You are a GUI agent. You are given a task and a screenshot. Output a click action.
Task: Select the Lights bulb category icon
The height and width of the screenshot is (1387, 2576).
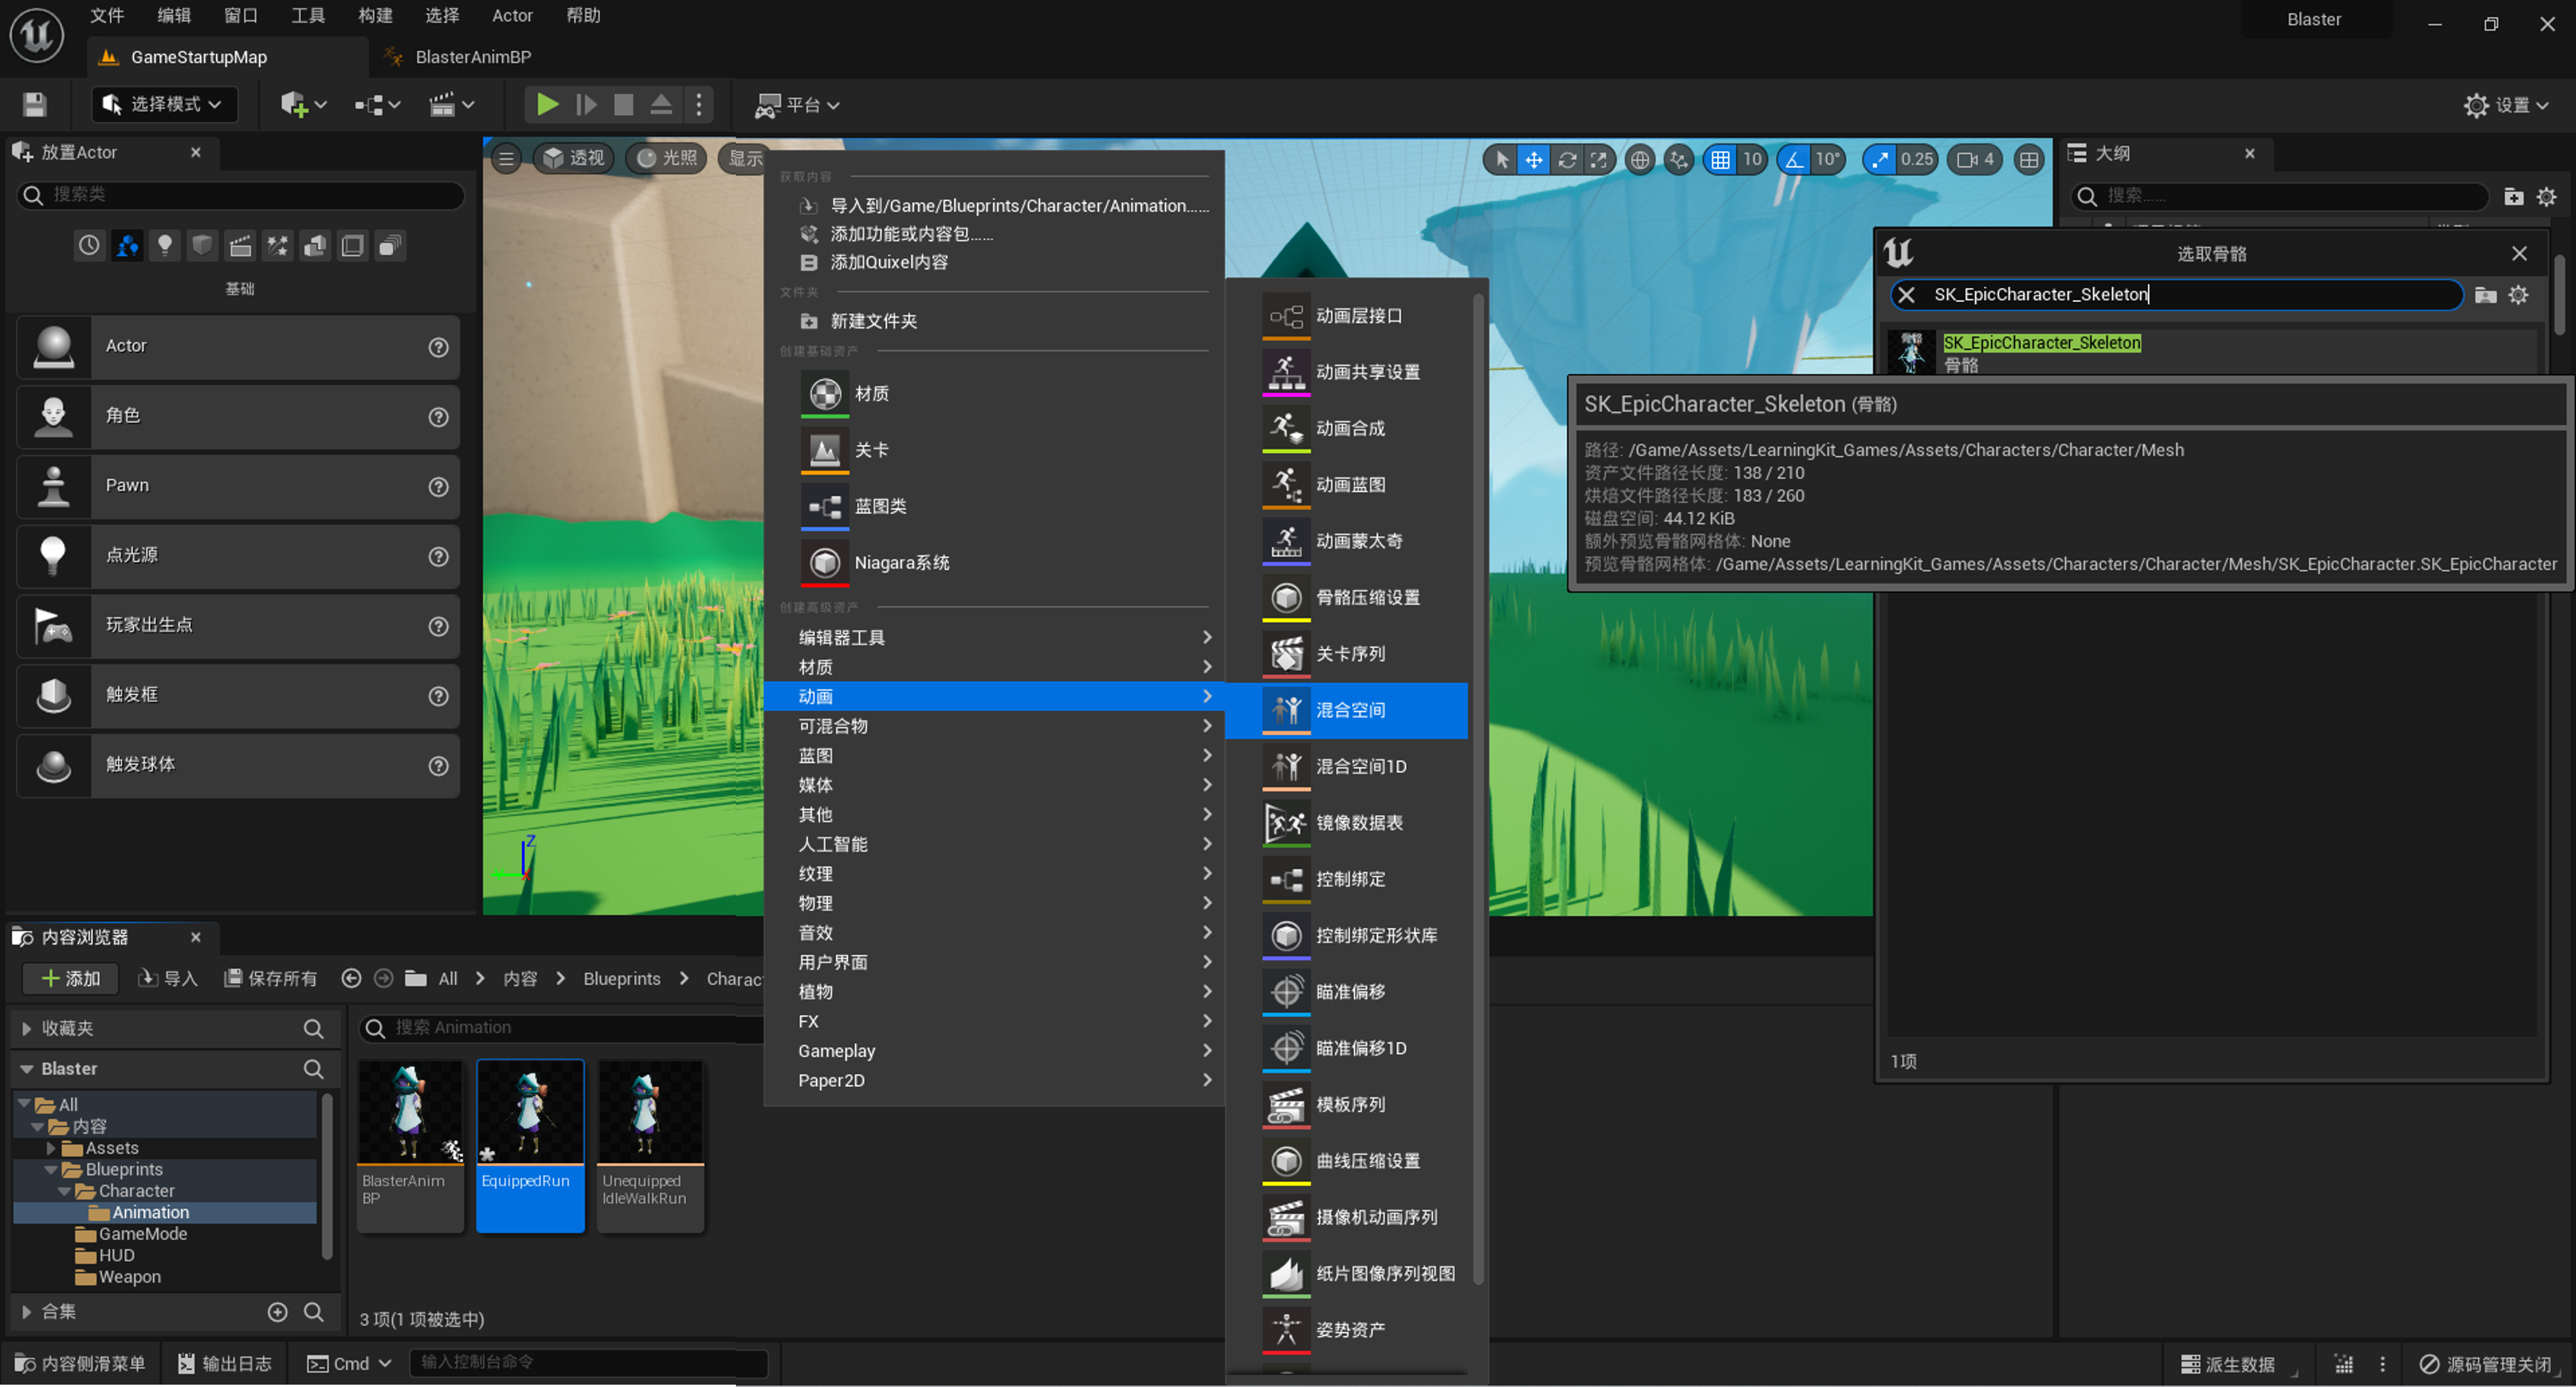[x=165, y=245]
